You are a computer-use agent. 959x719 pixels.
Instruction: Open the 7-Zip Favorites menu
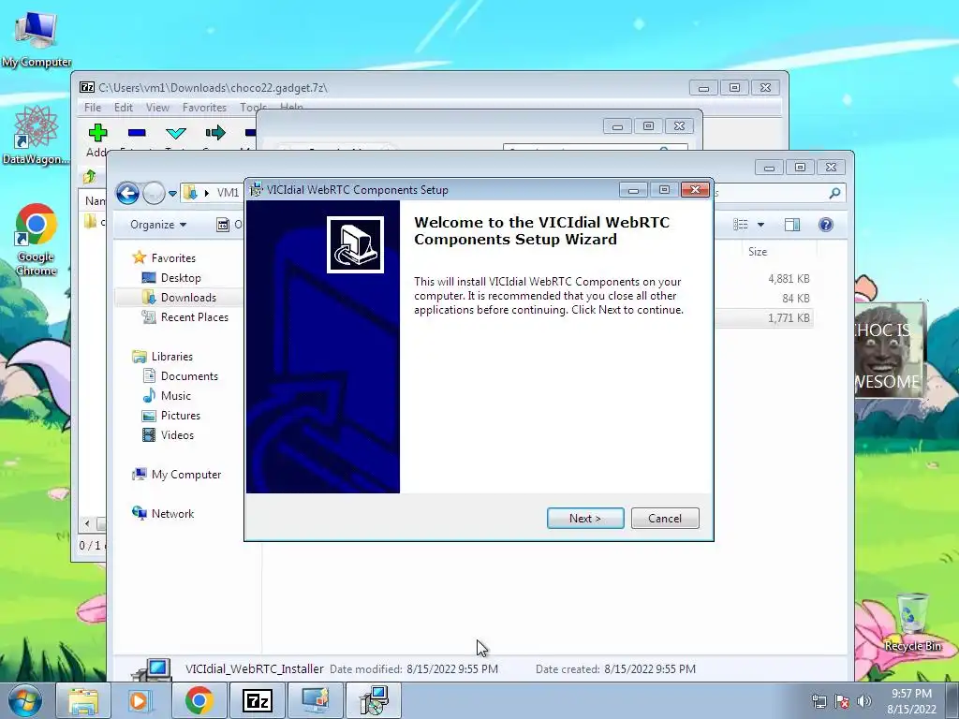point(204,107)
